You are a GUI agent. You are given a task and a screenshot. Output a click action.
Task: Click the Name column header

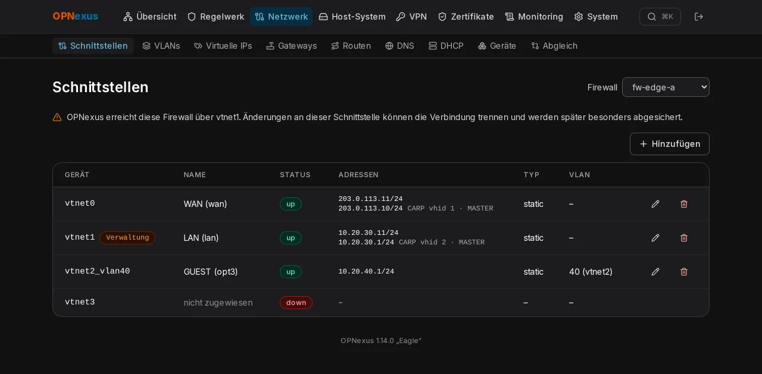tap(195, 175)
